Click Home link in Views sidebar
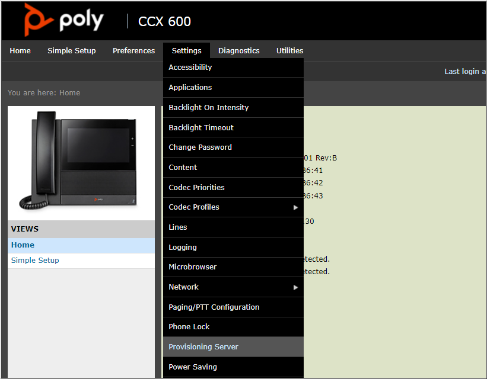 coord(23,245)
